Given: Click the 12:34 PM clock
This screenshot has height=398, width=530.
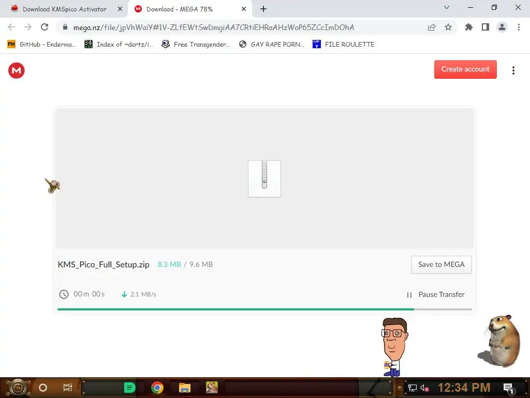Looking at the screenshot, I should (x=464, y=388).
